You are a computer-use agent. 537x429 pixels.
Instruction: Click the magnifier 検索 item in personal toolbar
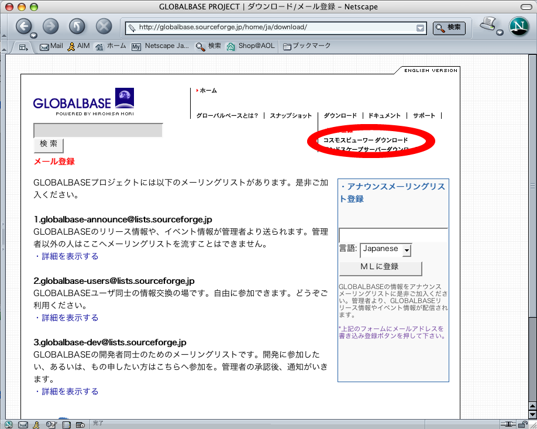coord(208,46)
